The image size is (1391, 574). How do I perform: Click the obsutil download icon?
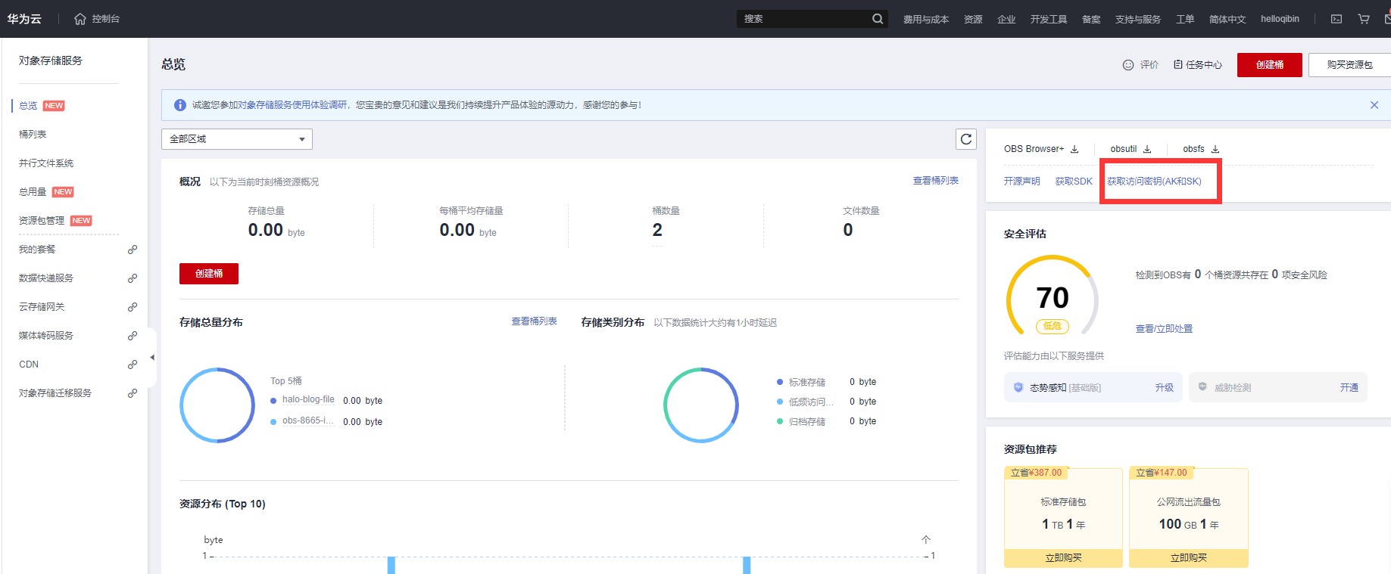pyautogui.click(x=1147, y=149)
